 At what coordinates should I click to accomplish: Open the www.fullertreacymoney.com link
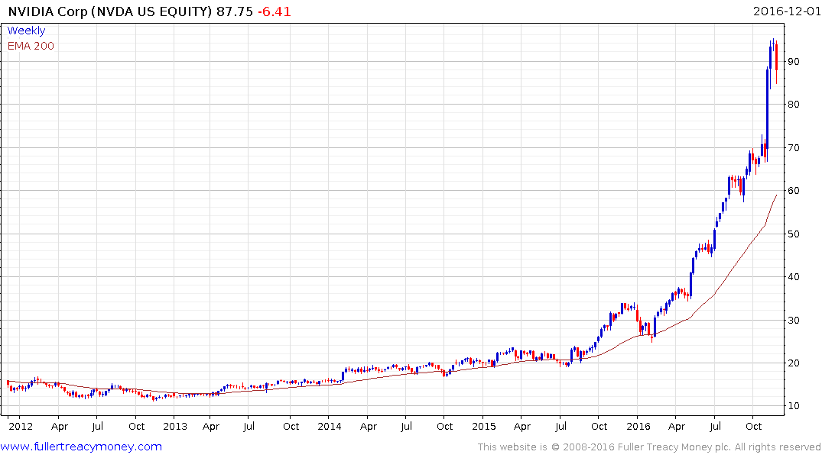pos(81,447)
